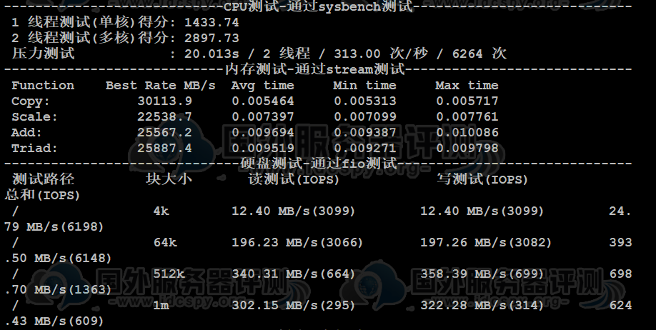This screenshot has height=330, width=656.
Task: Click Triad avg time 0.009519
Action: [263, 148]
